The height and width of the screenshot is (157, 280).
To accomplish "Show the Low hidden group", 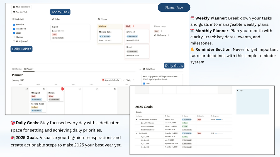I will click(157, 31).
